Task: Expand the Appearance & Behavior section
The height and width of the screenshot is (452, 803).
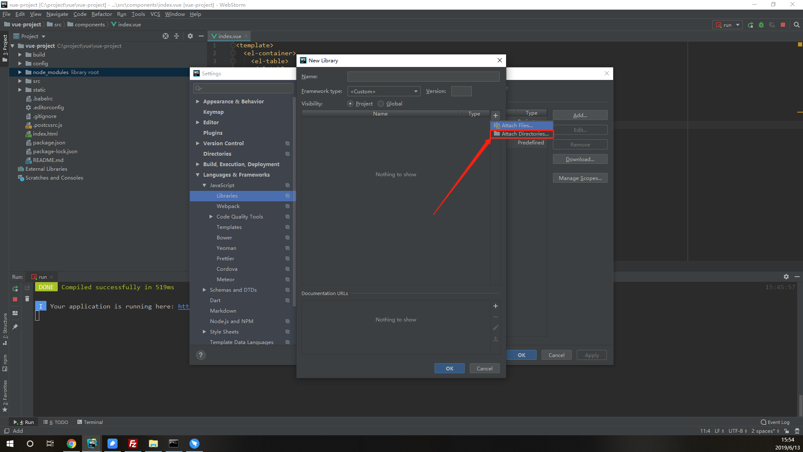Action: click(198, 101)
